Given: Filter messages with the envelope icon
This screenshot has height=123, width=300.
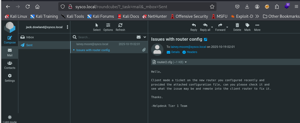Looking at the screenshot, I should [x=139, y=37].
